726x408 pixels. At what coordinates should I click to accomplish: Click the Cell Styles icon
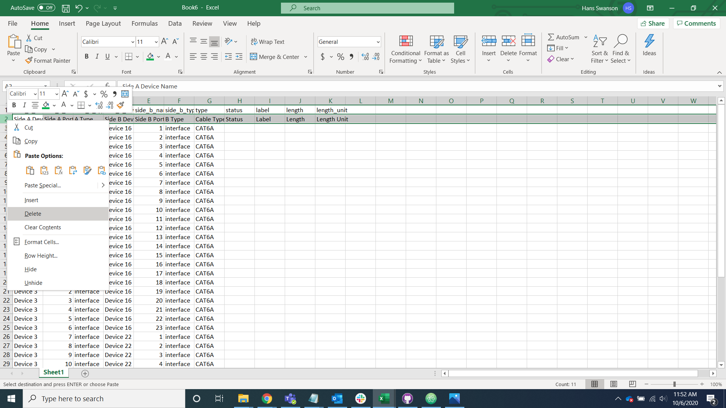point(460,41)
